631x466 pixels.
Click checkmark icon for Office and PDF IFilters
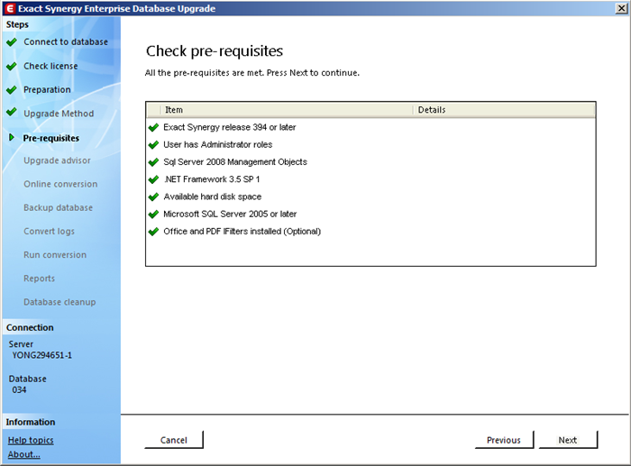(x=153, y=232)
